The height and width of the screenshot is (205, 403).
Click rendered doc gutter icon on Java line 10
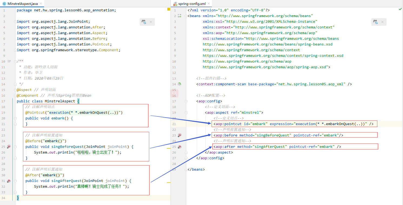pos(9,61)
